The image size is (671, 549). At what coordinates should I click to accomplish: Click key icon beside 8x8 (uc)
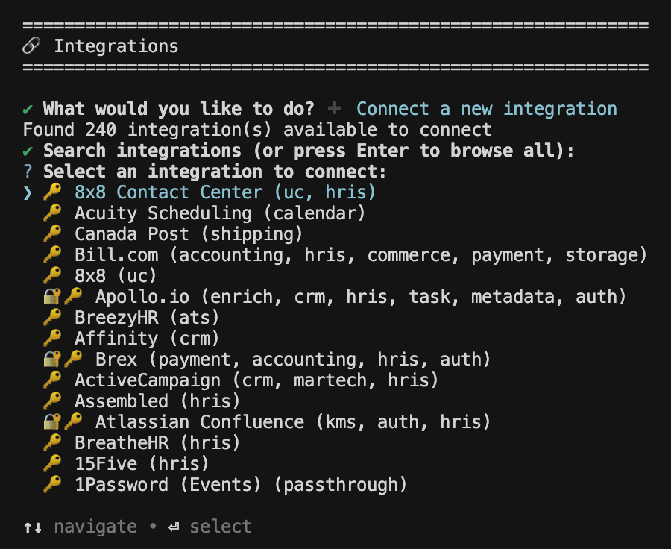pos(52,275)
